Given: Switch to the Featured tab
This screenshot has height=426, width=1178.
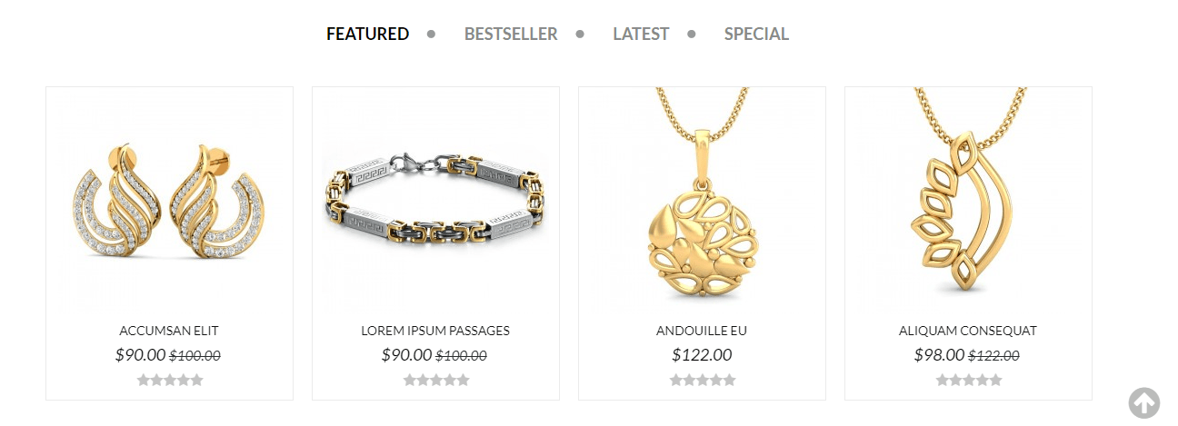Looking at the screenshot, I should click(368, 34).
